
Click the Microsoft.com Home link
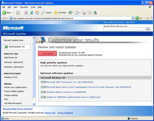point(113,22)
